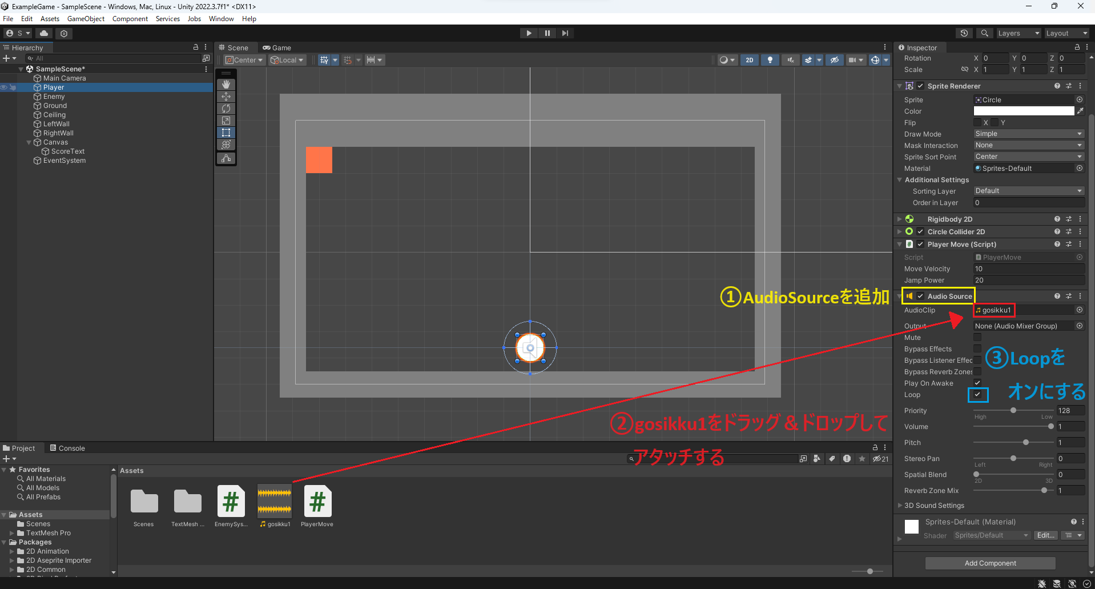Toggle scene lighting with the lightbulb icon
Viewport: 1095px width, 589px height.
[x=770, y=59]
